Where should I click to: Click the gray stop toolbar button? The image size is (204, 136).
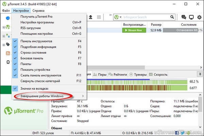tap(99, 17)
